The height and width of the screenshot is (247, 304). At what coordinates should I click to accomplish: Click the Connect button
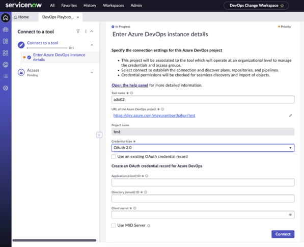(x=283, y=234)
